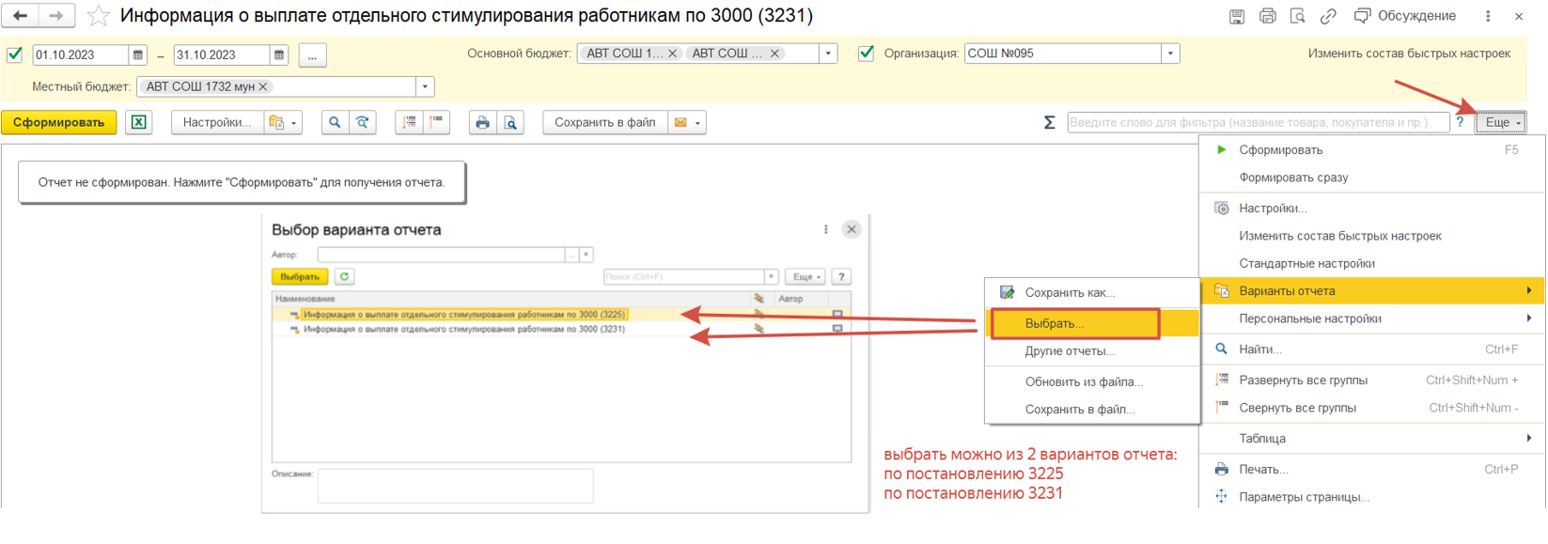
Task: Open the Местный бюджет dropdown
Action: (x=425, y=86)
